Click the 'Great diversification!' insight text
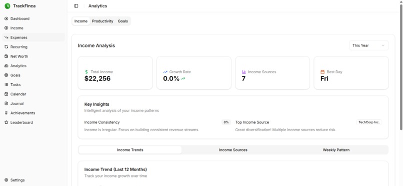 pyautogui.click(x=285, y=130)
